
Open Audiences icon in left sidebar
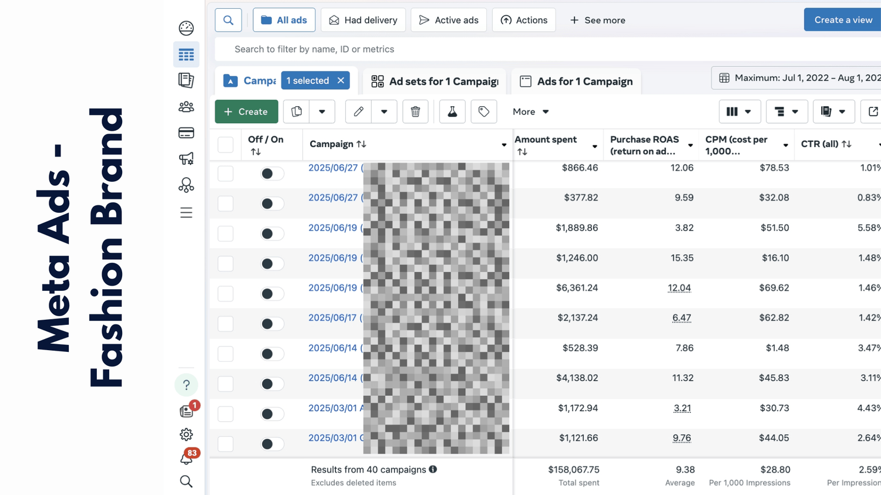pos(186,107)
